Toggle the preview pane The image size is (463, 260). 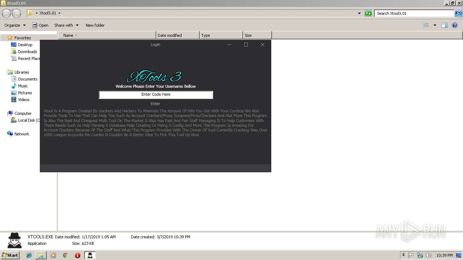445,25
